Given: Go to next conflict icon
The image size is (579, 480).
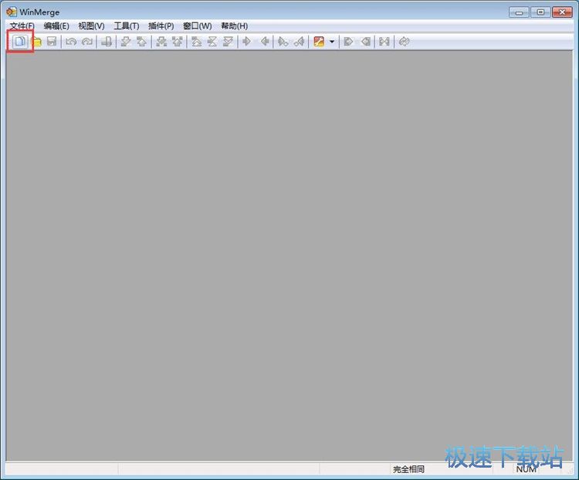Looking at the screenshot, I should (x=161, y=42).
